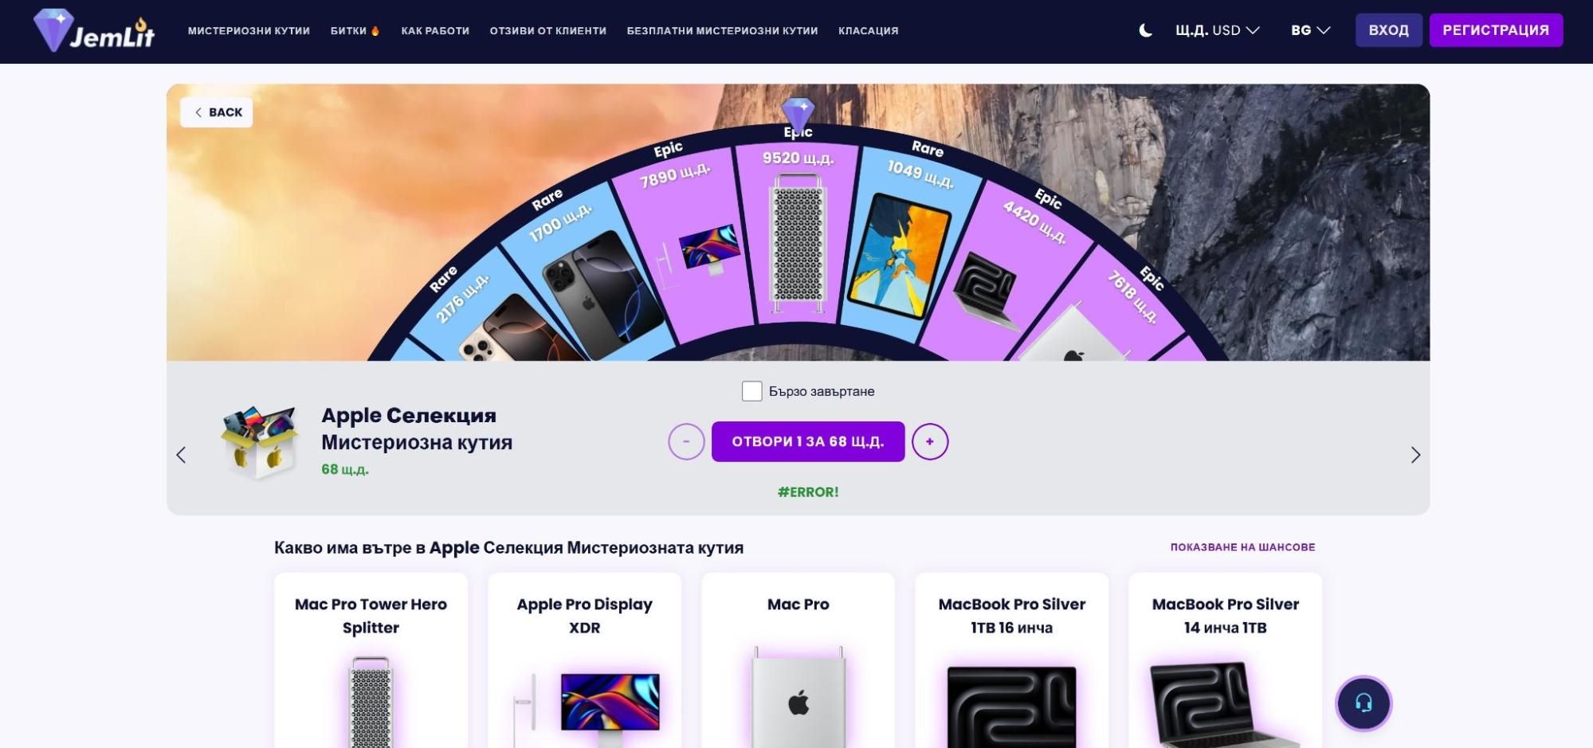Image resolution: width=1593 pixels, height=748 pixels.
Task: Increase box count with plus button
Action: (x=930, y=441)
